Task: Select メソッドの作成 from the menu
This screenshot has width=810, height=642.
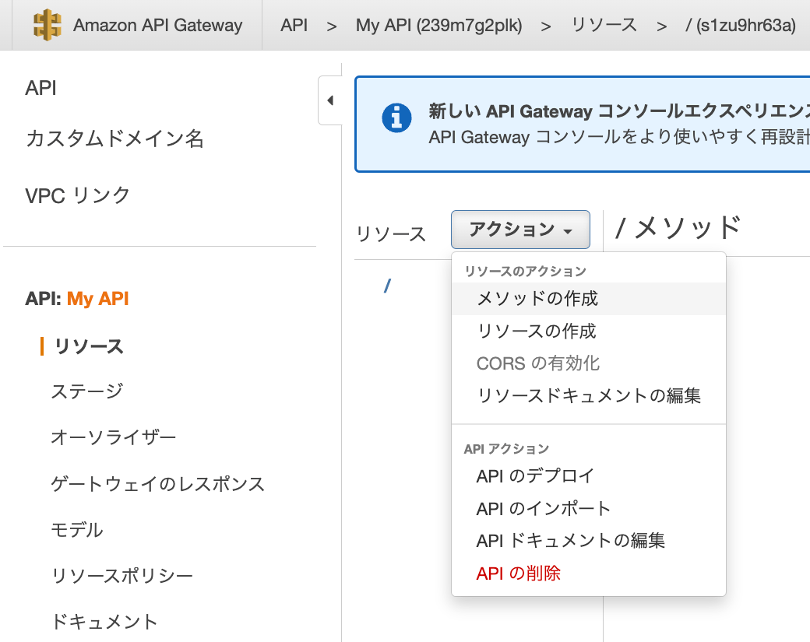Action: pyautogui.click(x=588, y=298)
